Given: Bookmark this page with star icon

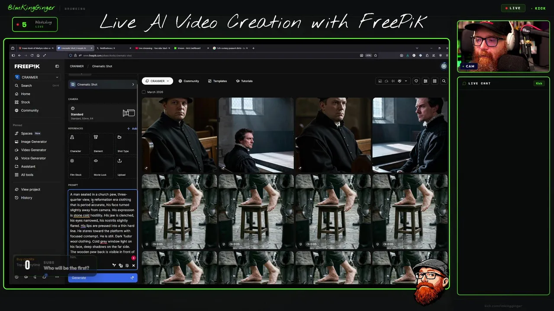Looking at the screenshot, I should 375,55.
